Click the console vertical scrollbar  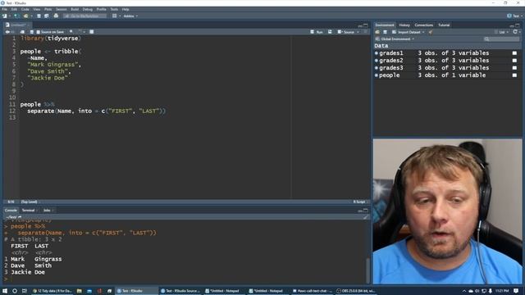pyautogui.click(x=367, y=270)
